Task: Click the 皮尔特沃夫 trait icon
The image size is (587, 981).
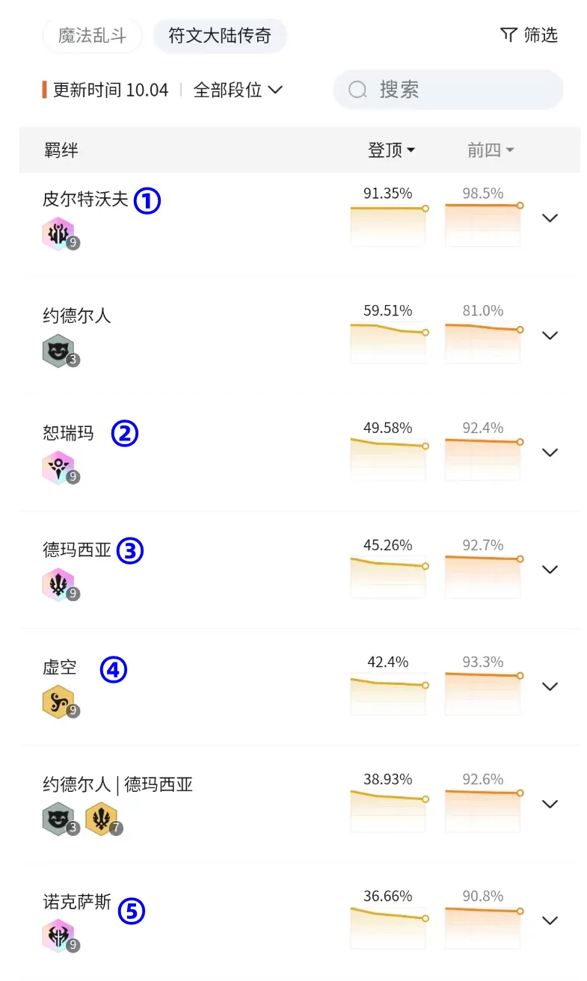Action: (x=58, y=233)
